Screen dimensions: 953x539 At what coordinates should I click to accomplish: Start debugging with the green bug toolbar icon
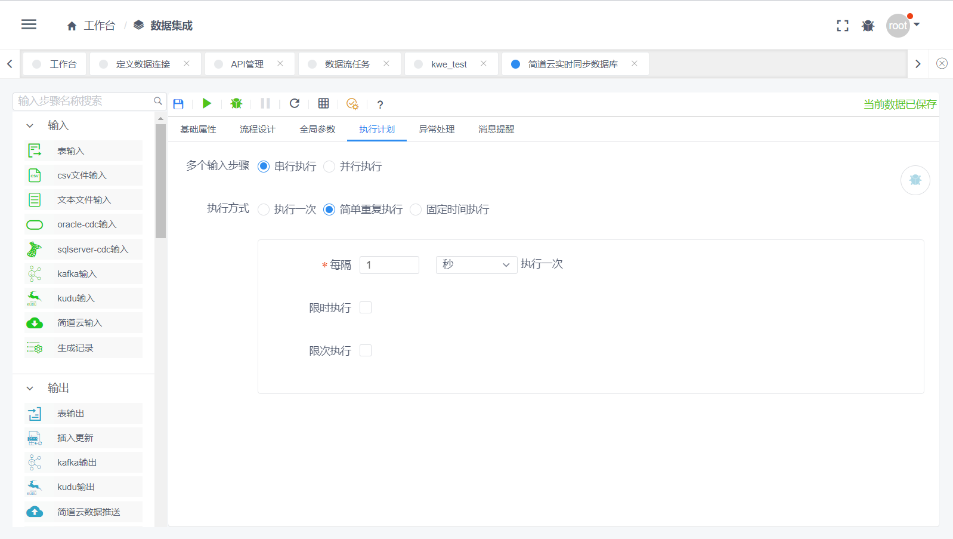click(236, 103)
